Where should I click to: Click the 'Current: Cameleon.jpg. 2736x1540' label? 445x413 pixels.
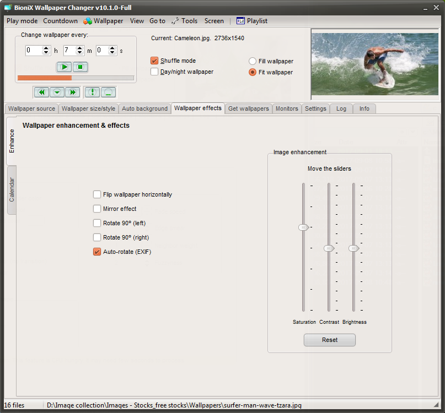197,38
